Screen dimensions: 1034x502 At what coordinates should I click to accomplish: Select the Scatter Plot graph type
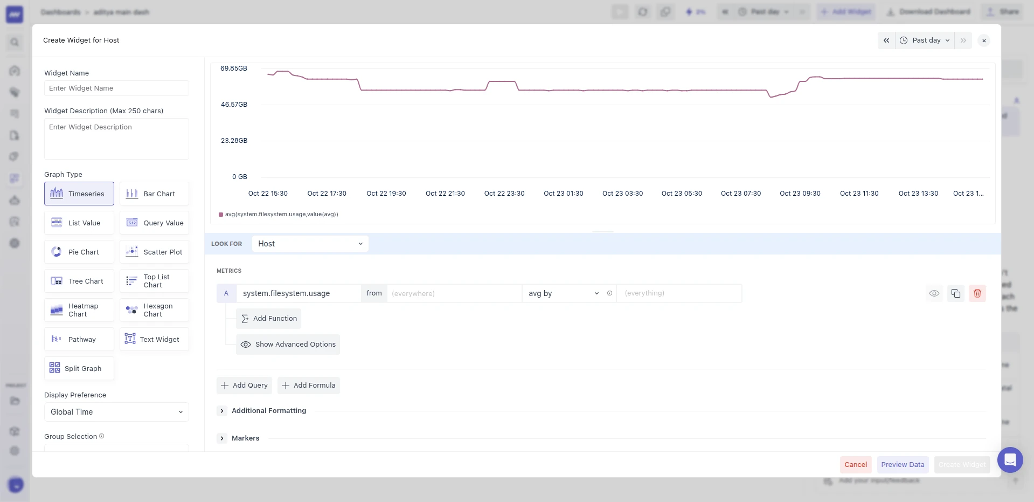[154, 252]
